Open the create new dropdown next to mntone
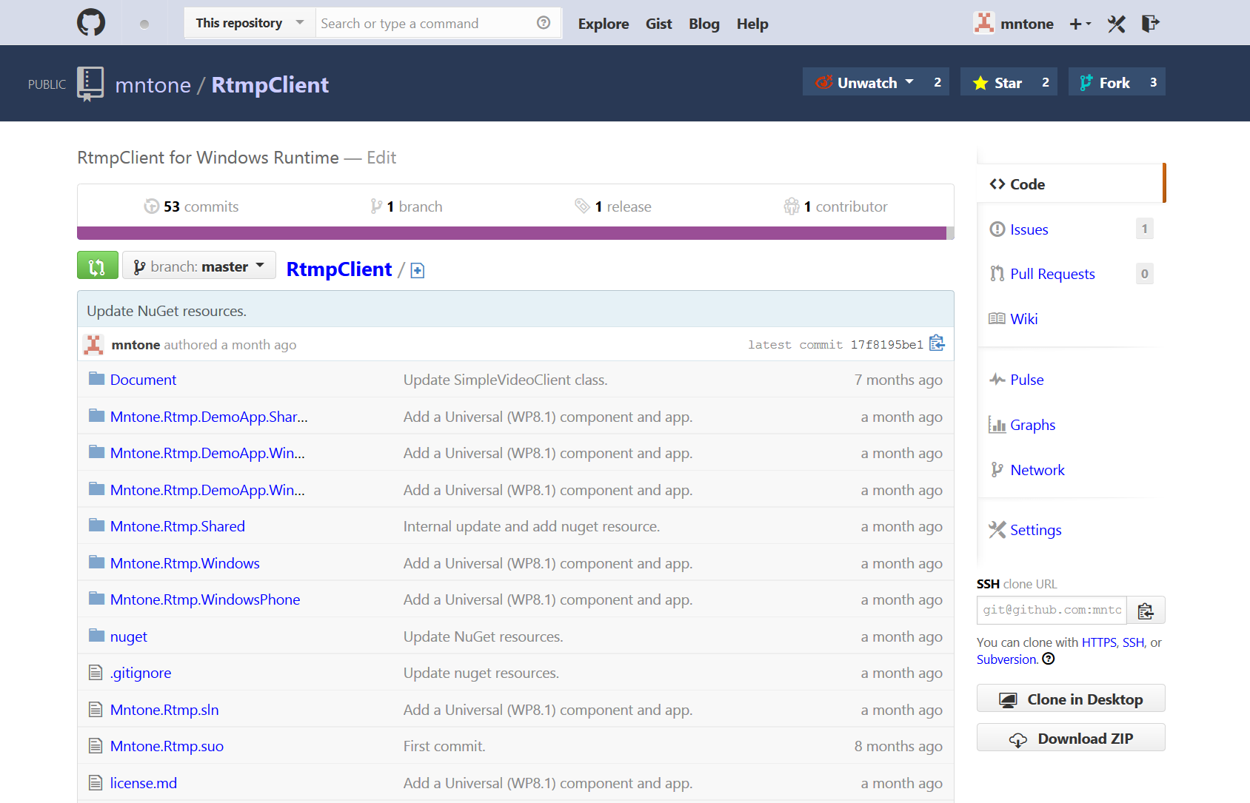 click(1080, 23)
